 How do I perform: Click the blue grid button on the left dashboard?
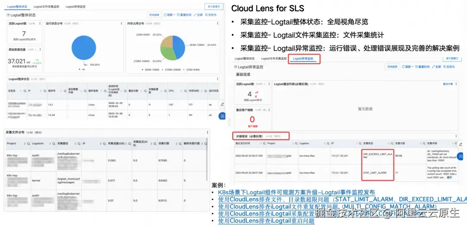tap(222, 116)
